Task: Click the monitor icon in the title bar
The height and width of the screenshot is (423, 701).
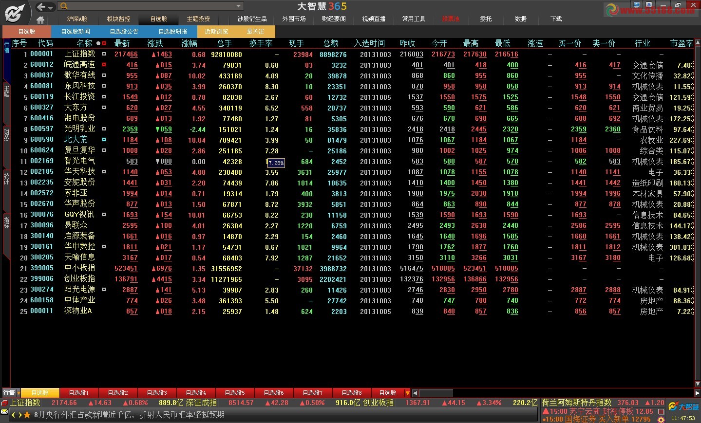Action: click(636, 5)
